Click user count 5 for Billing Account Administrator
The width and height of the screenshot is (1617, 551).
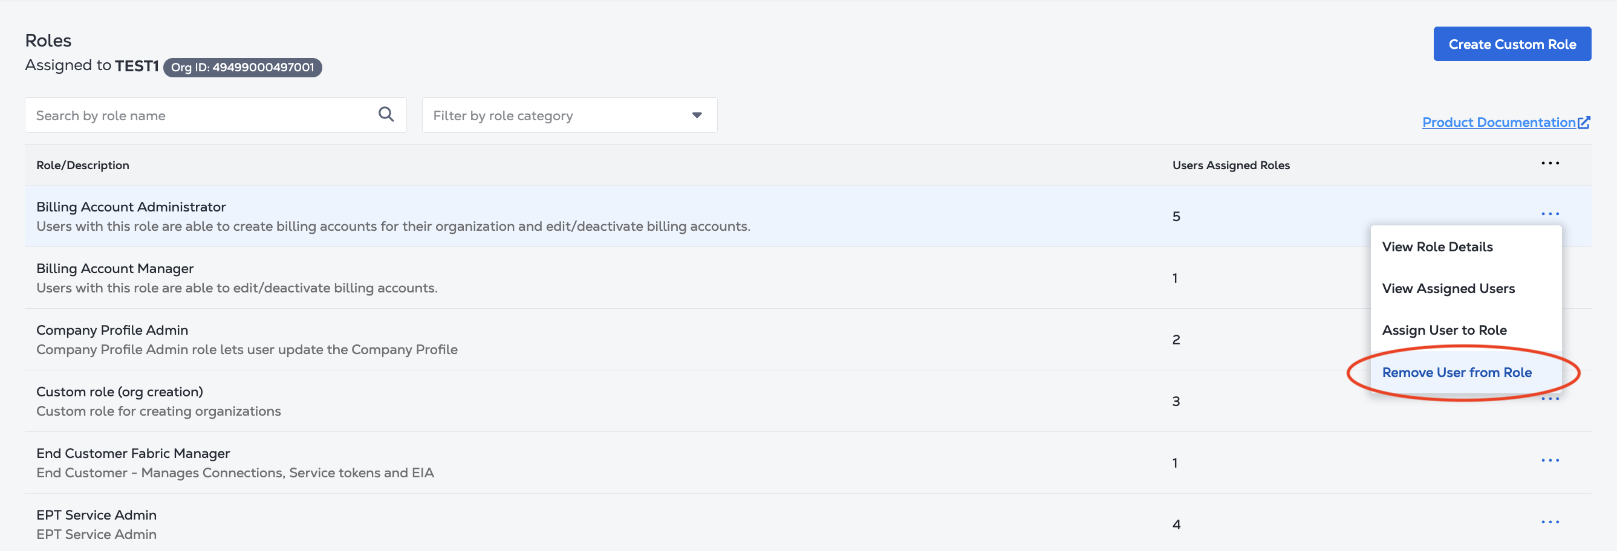coord(1176,217)
